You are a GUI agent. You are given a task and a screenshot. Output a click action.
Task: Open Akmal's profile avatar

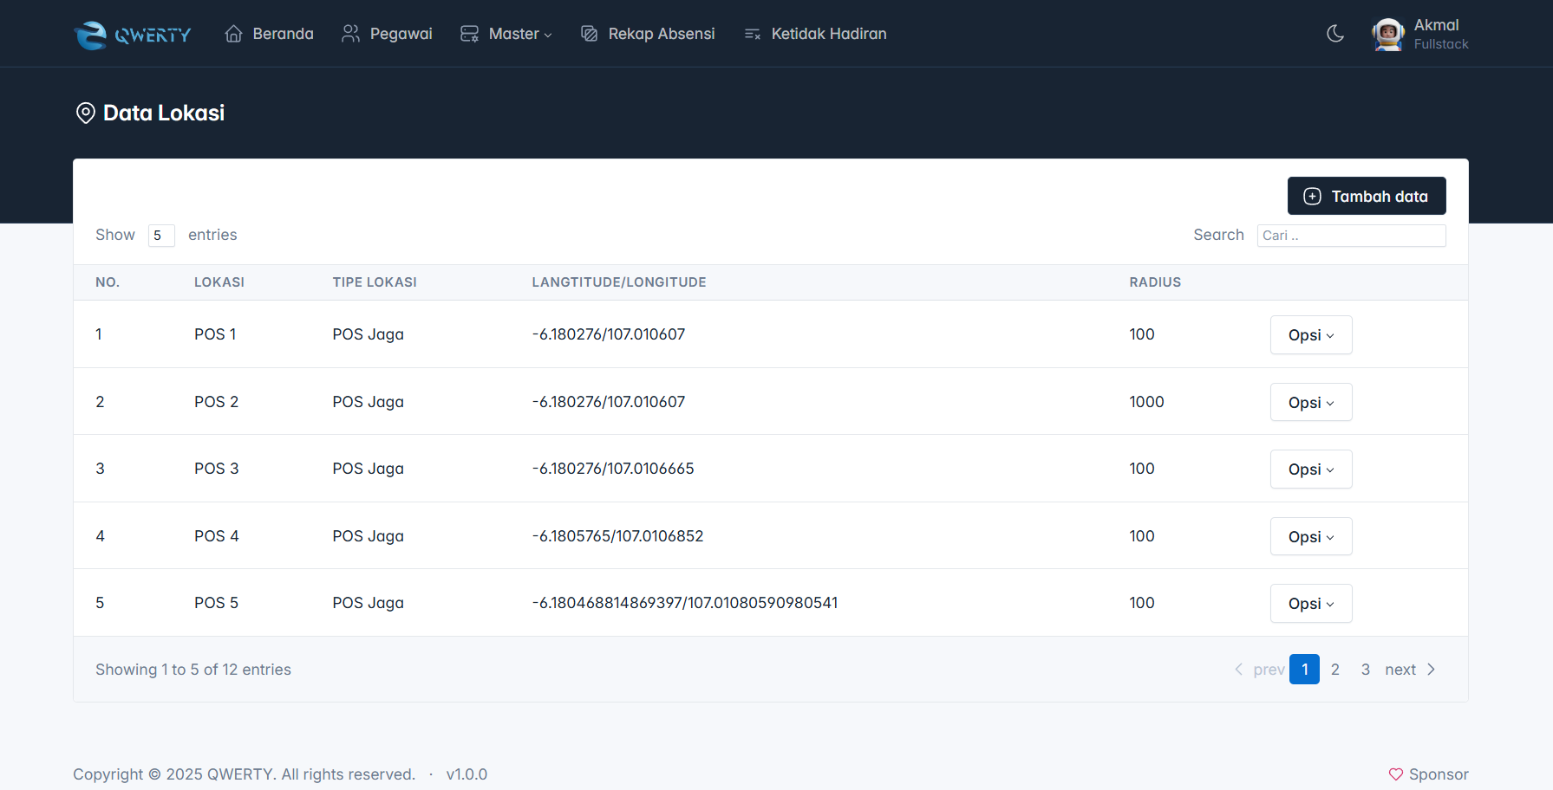(x=1388, y=34)
